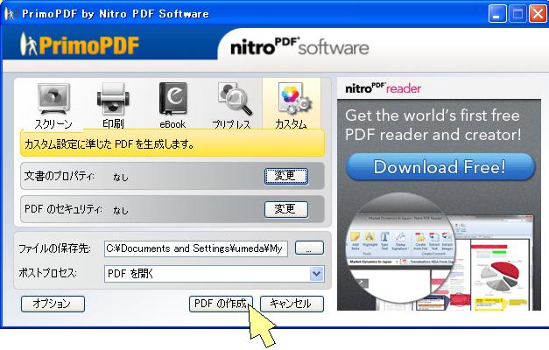The width and height of the screenshot is (549, 350).
Task: Click the PrimoPDF logo in the header
Action: [80, 45]
